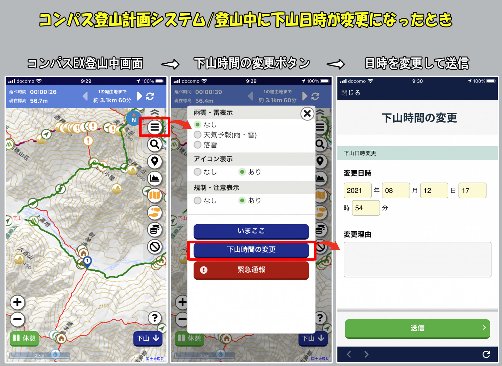Tap the 下山日時変更 section label

pyautogui.click(x=360, y=153)
